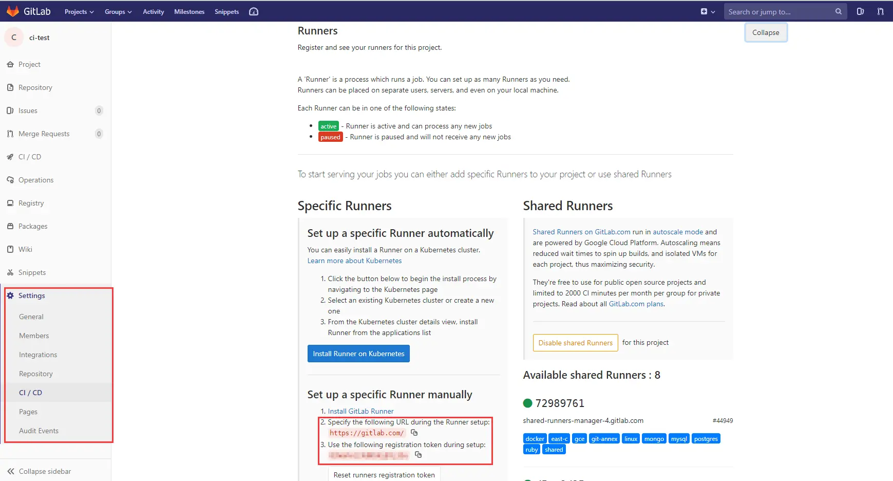Click Reset runners registration token
Image resolution: width=893 pixels, height=481 pixels.
[384, 474]
